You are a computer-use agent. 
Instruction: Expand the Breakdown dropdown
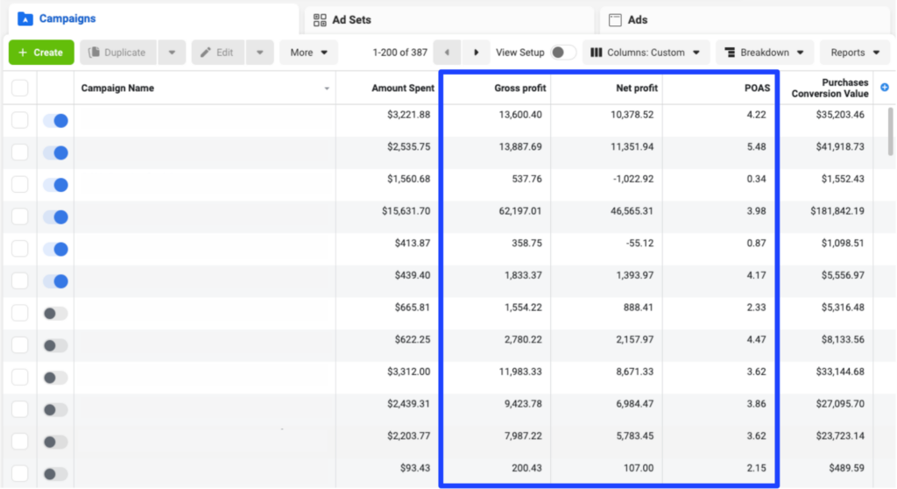[x=765, y=52]
